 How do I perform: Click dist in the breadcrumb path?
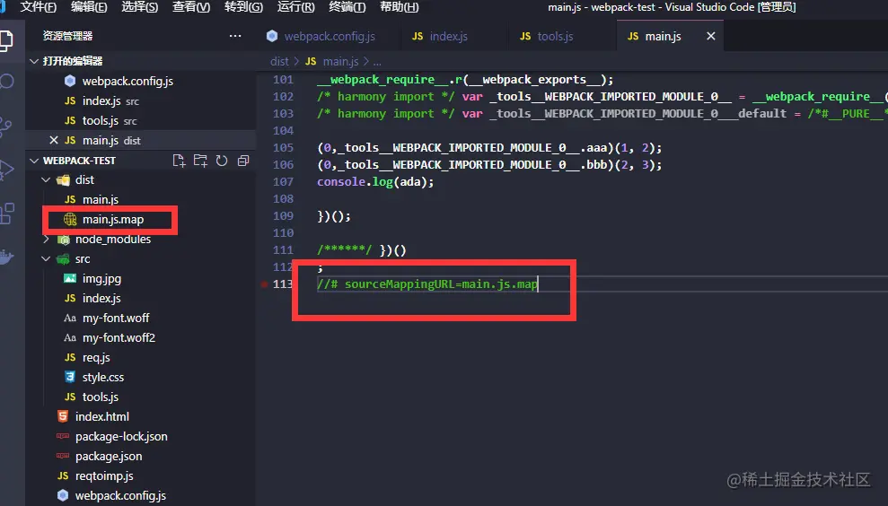pos(279,61)
